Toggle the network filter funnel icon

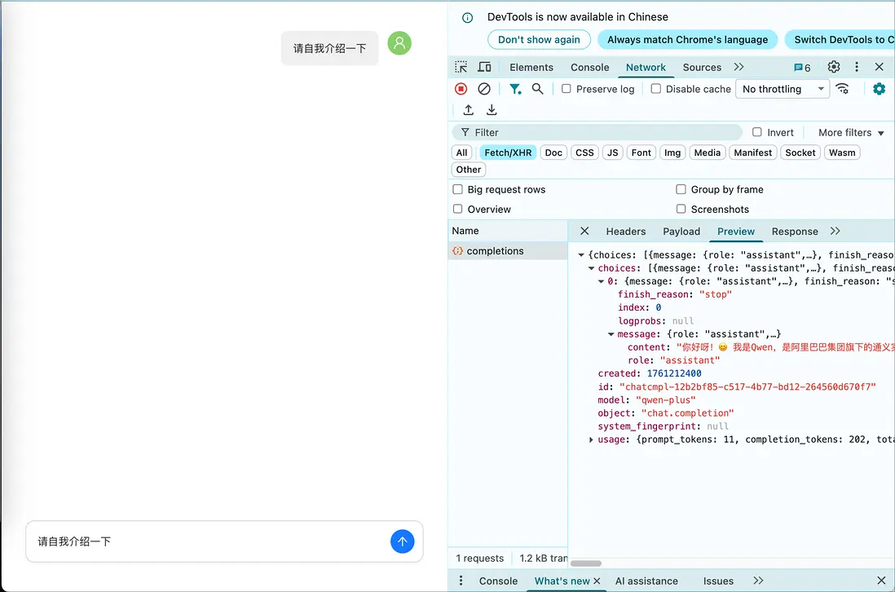pos(515,89)
